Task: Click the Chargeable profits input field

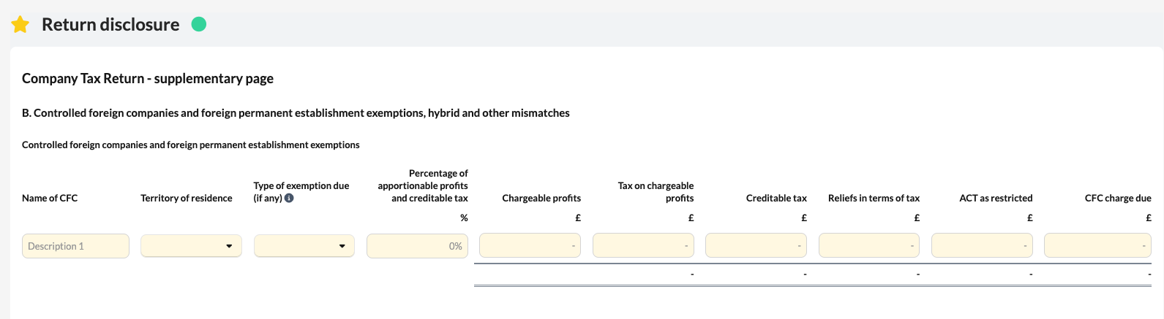Action: tap(530, 246)
